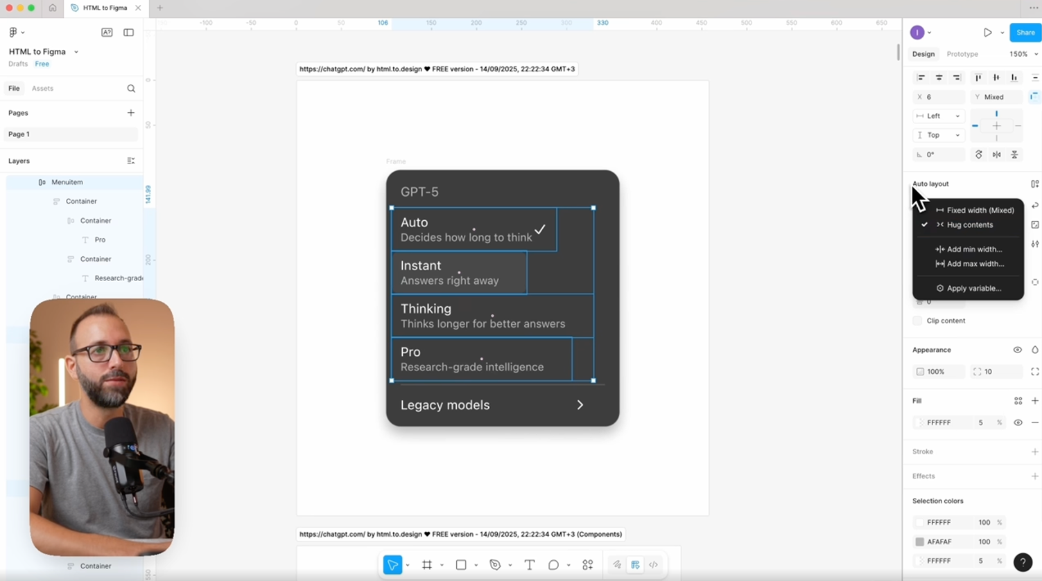1042x581 pixels.
Task: Click the align left icon
Action: 921,78
